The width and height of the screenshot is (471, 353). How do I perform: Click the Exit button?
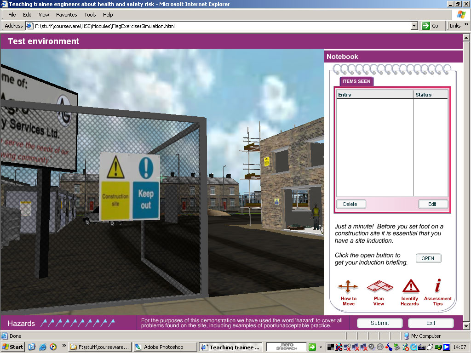[x=431, y=323]
